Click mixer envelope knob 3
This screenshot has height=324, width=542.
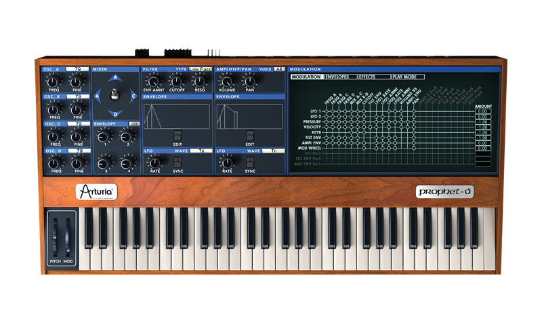click(x=104, y=163)
